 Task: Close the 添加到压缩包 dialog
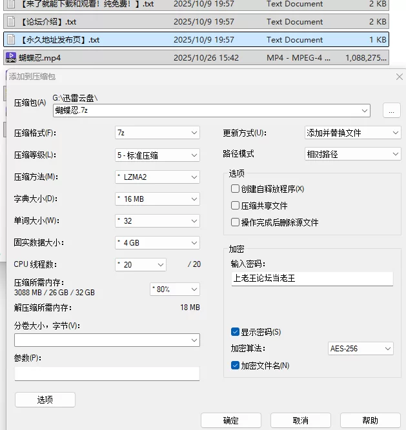coord(399,77)
